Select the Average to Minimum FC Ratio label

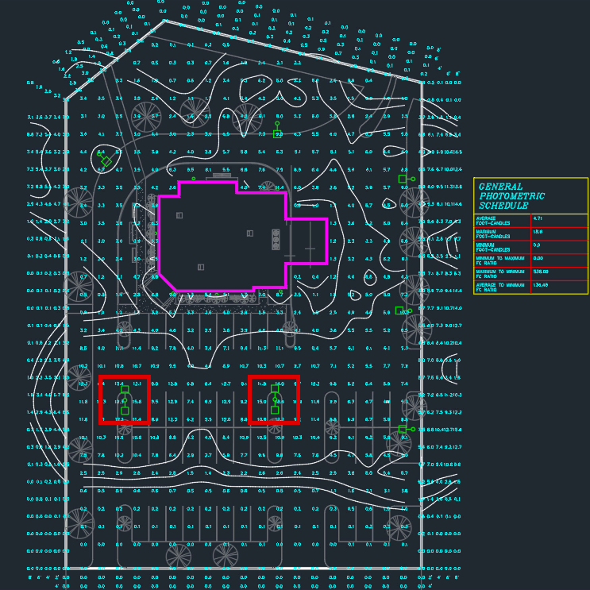tap(500, 287)
